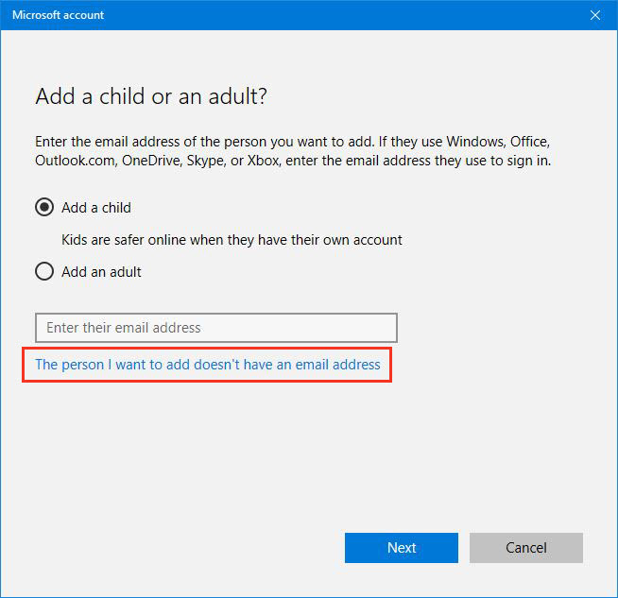Click the 'Add a child or an adult?' heading
Viewport: 618px width, 598px height.
152,97
